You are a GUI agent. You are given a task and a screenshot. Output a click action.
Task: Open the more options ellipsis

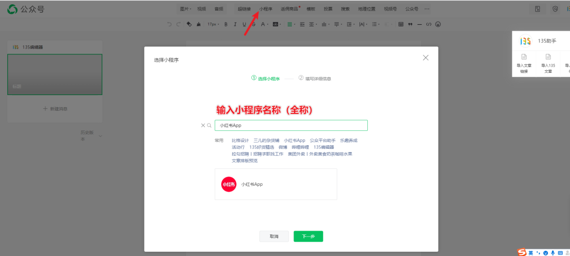(x=427, y=9)
